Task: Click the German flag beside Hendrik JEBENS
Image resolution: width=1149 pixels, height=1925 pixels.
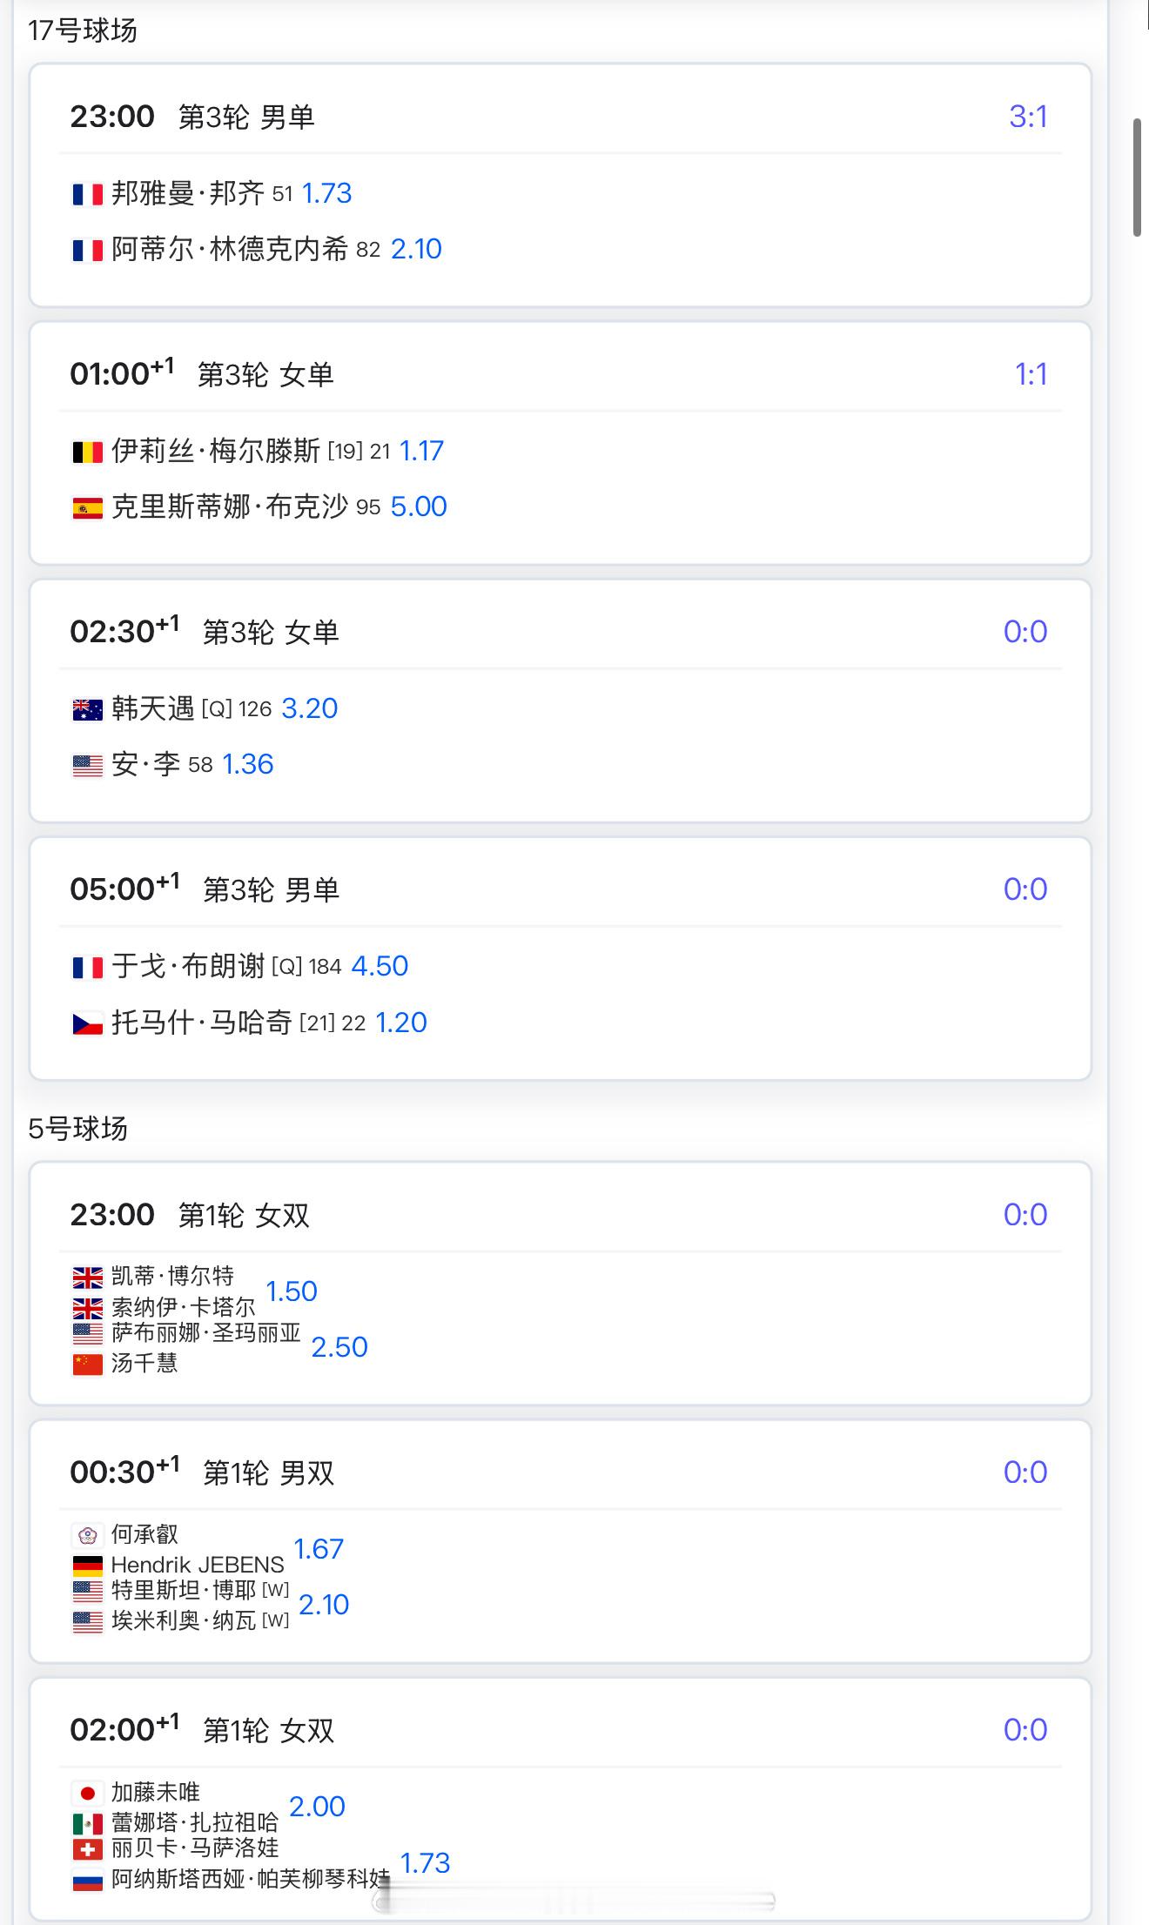Action: click(x=87, y=1566)
